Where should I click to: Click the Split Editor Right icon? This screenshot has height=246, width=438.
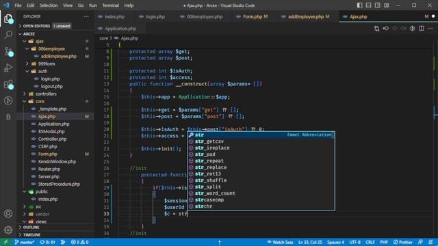pos(422,29)
